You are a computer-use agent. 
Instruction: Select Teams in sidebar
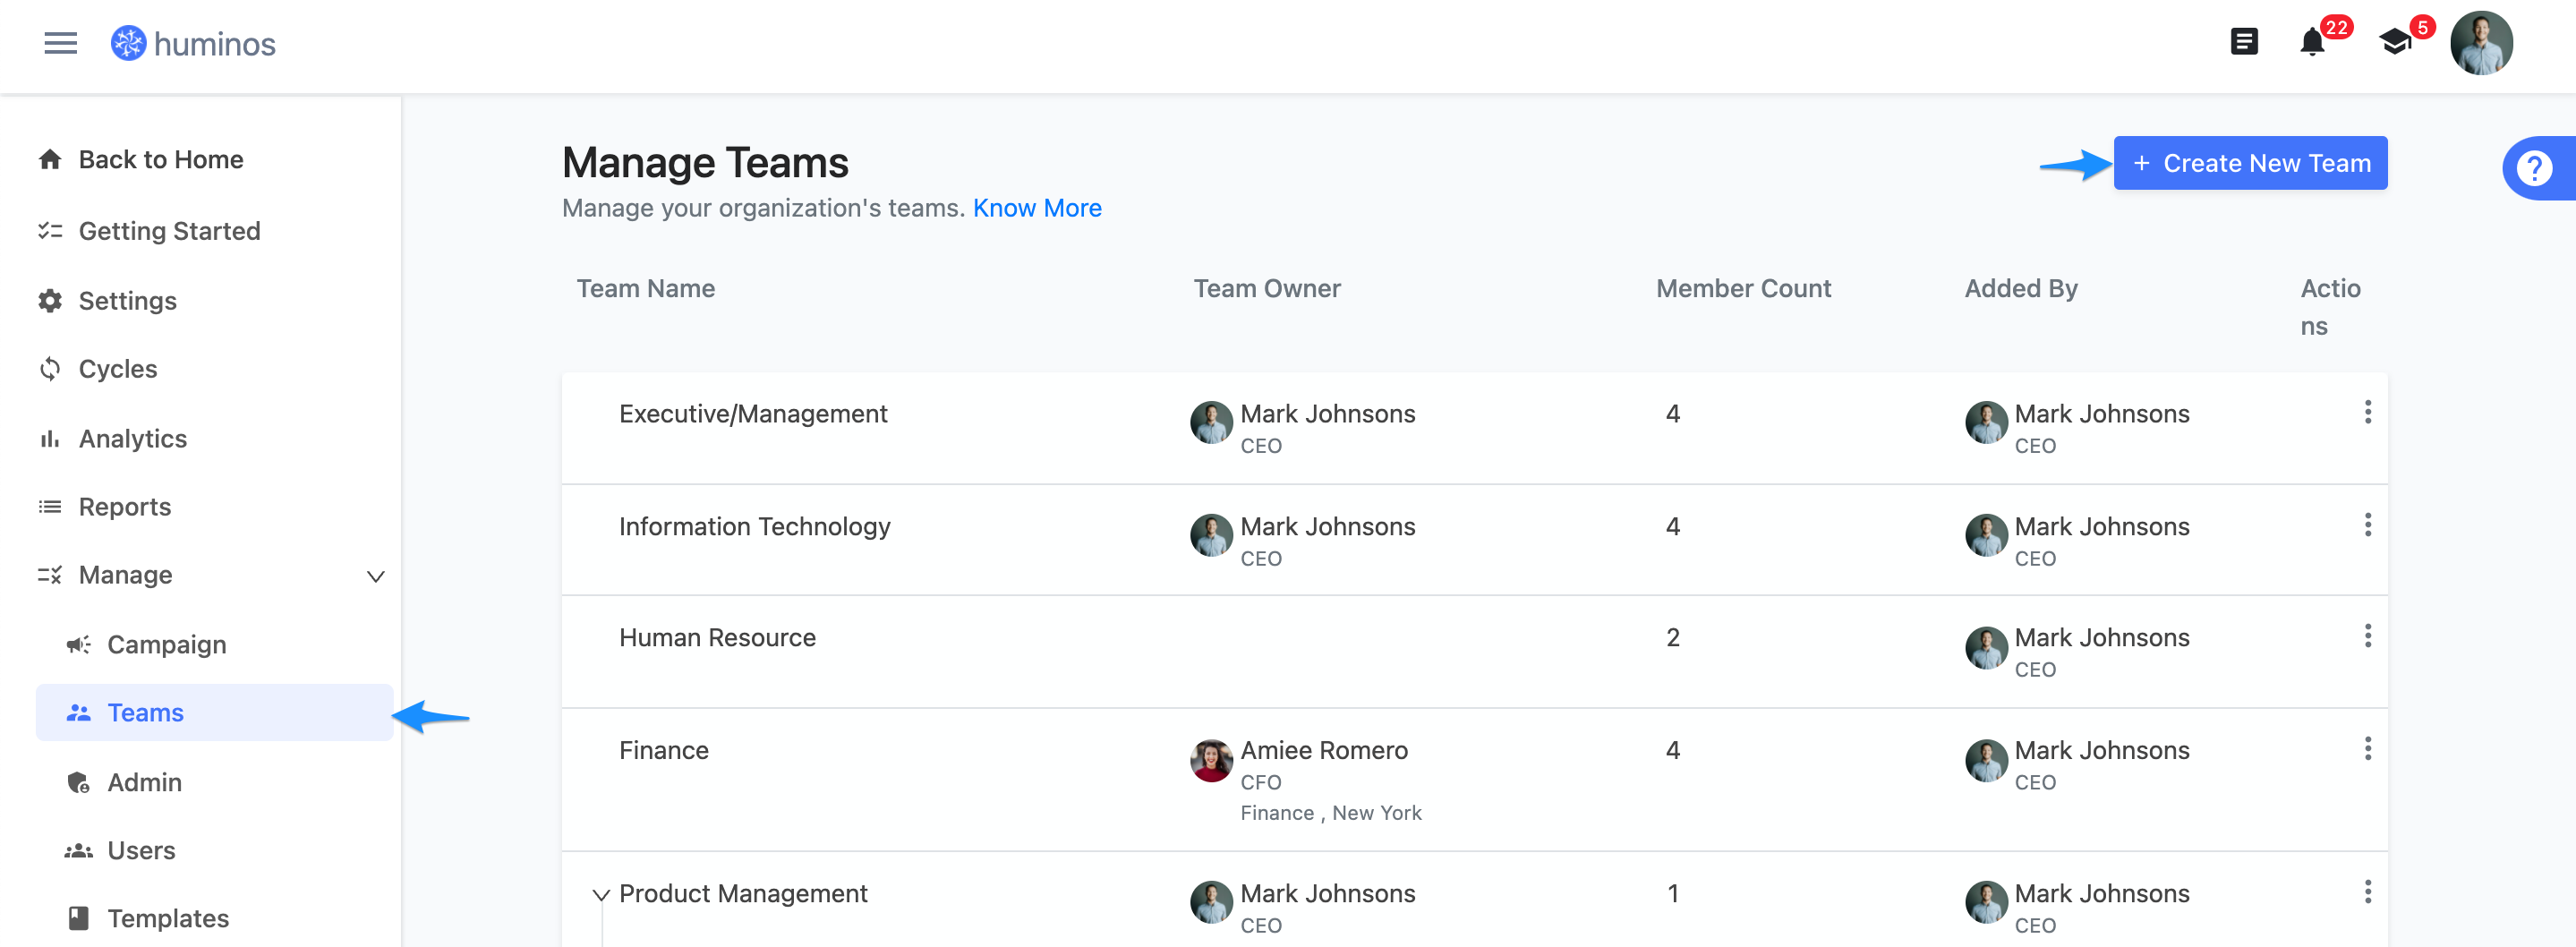click(x=214, y=713)
